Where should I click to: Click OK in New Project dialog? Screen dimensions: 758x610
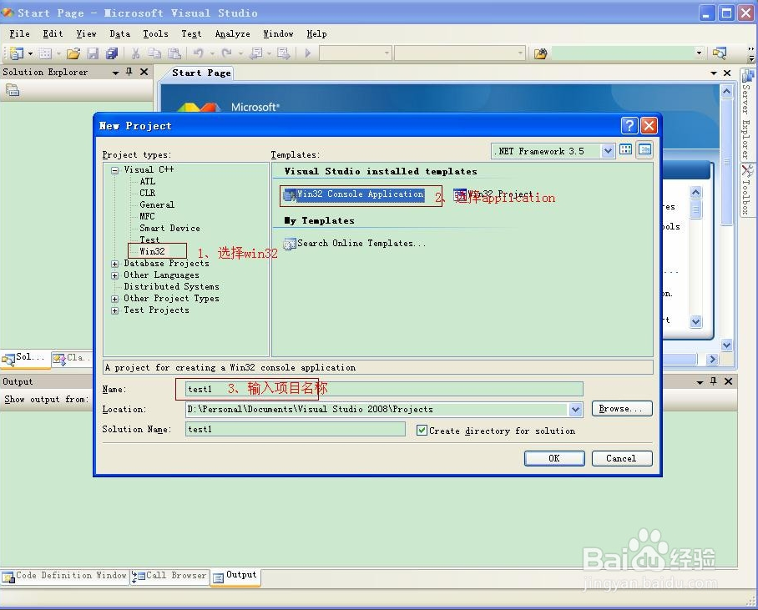[554, 458]
